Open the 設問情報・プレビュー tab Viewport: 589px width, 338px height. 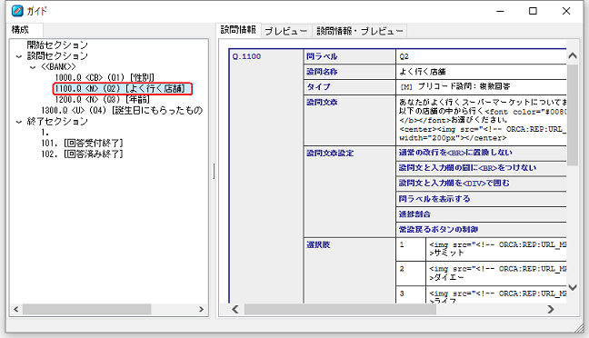click(359, 31)
